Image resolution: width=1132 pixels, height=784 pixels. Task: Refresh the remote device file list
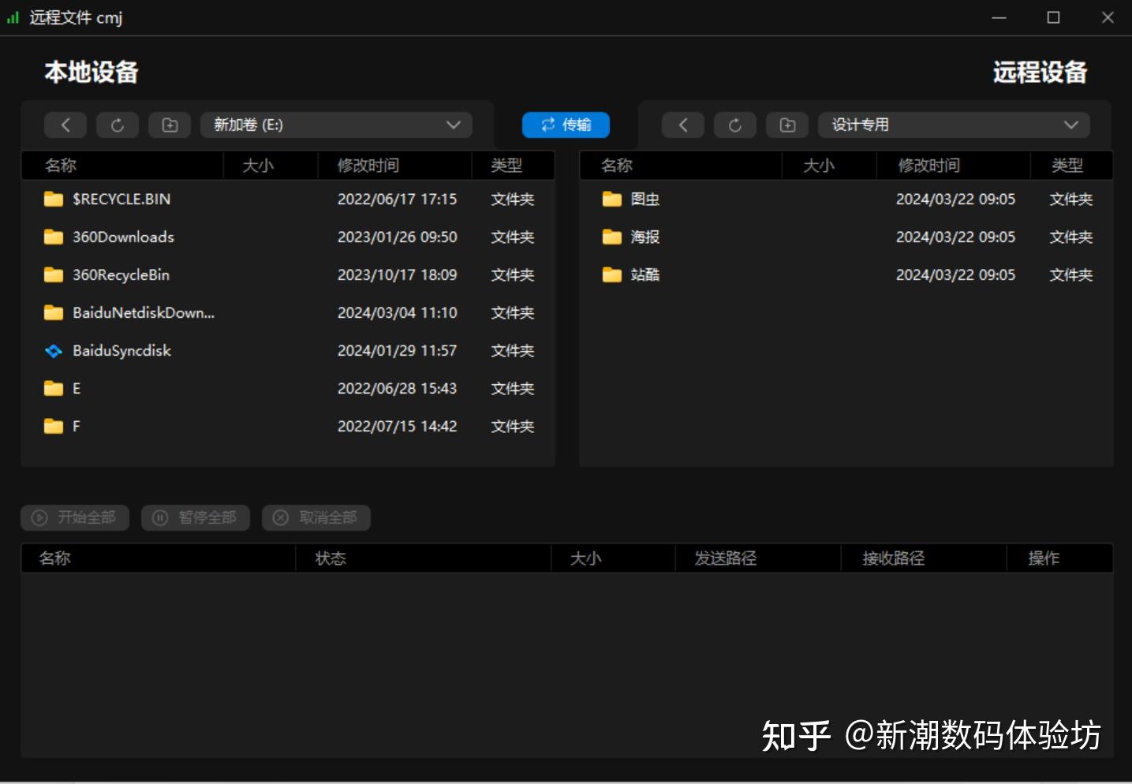(735, 125)
